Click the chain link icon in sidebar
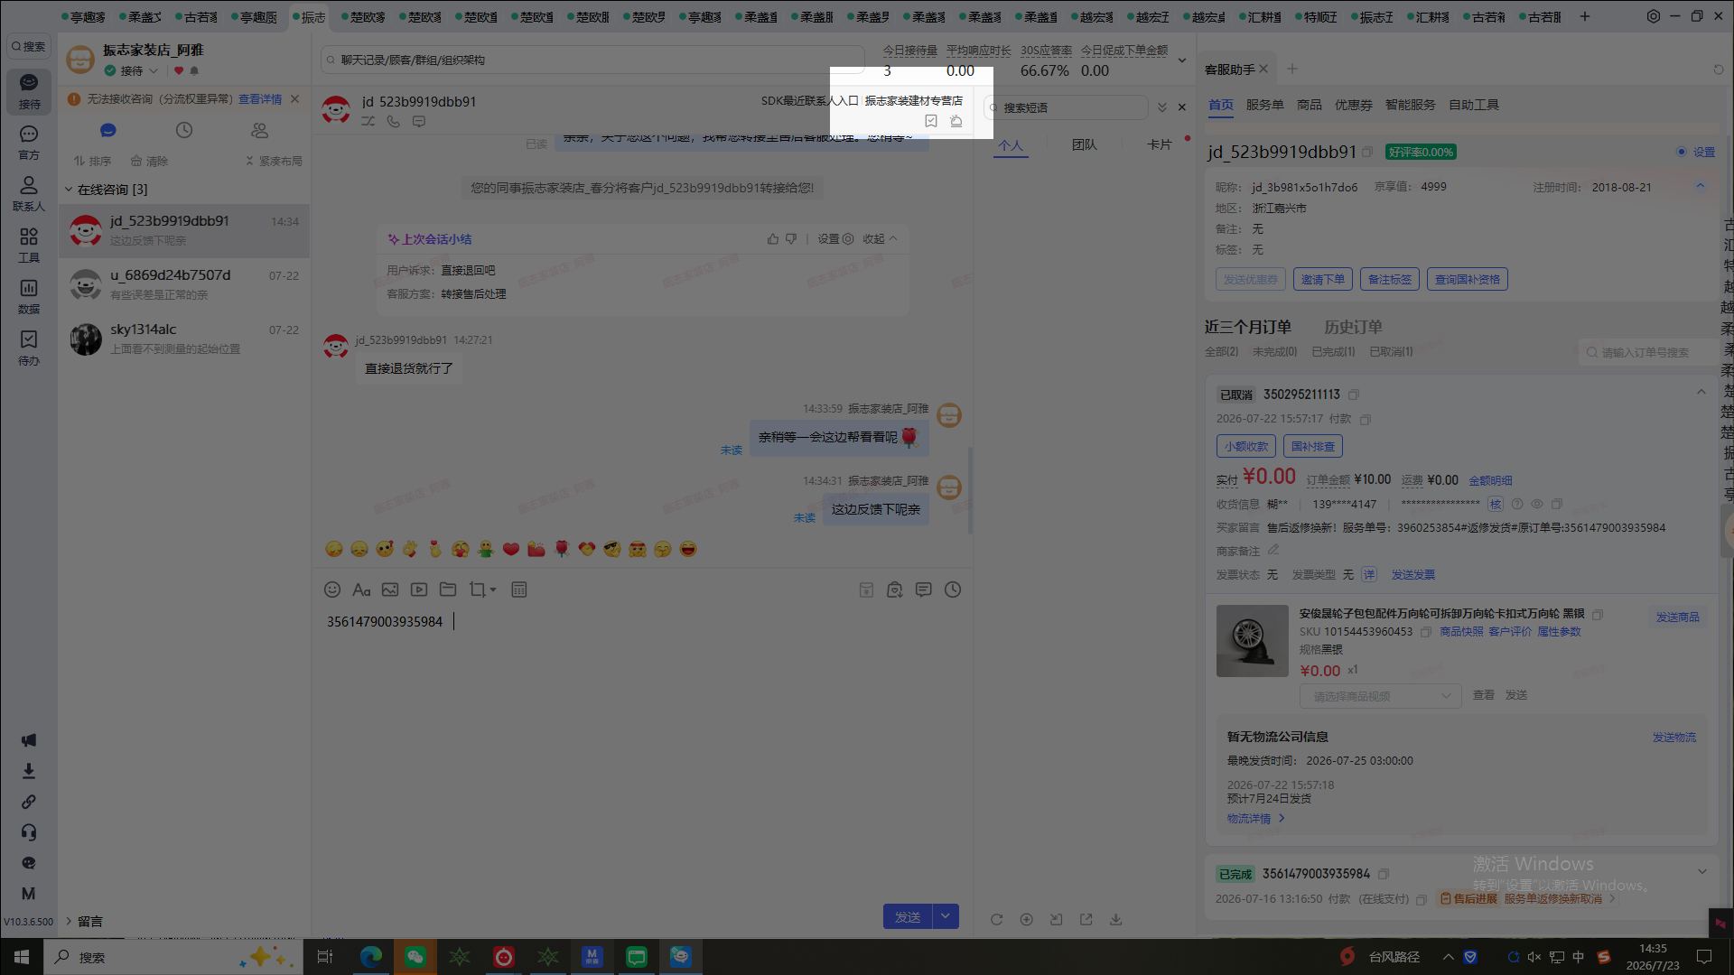This screenshot has height=975, width=1734. 29,802
